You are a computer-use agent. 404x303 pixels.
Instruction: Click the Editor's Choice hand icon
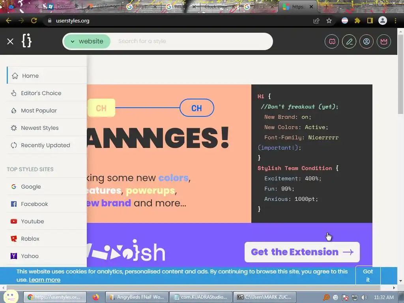(14, 93)
